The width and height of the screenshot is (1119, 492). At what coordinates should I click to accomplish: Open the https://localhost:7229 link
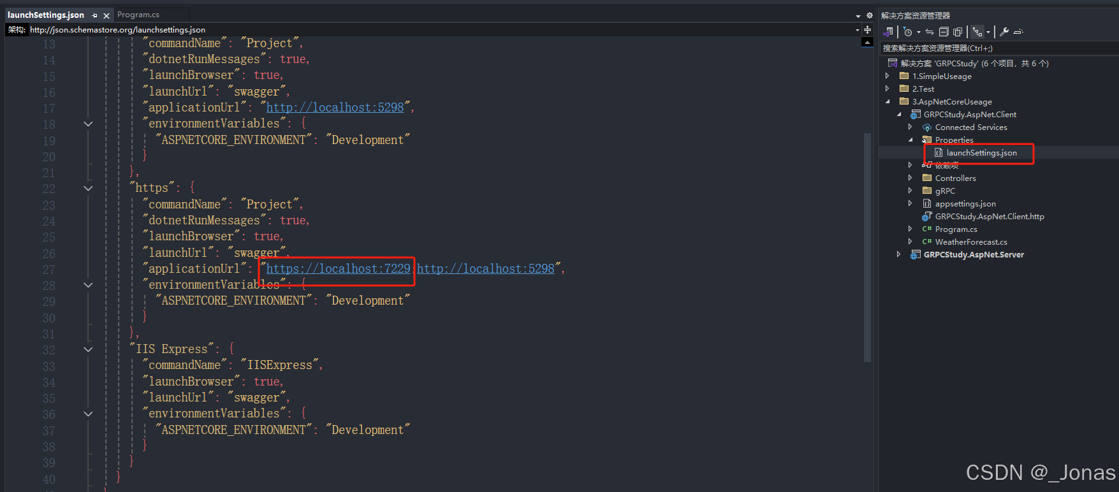(x=338, y=269)
